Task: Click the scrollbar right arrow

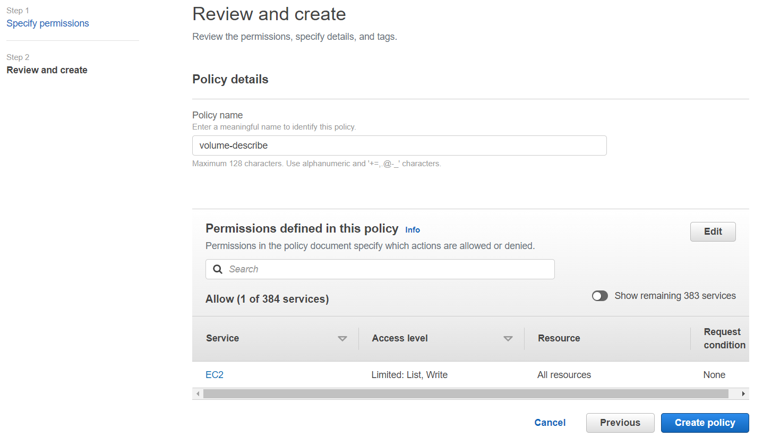Action: (x=743, y=393)
